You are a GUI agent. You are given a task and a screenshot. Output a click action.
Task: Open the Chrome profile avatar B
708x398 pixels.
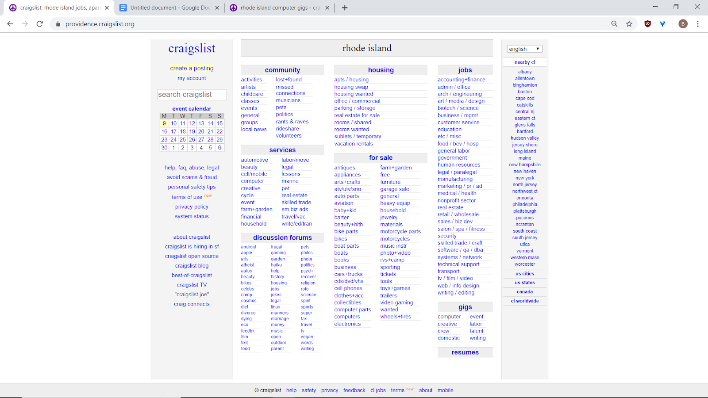tap(683, 24)
